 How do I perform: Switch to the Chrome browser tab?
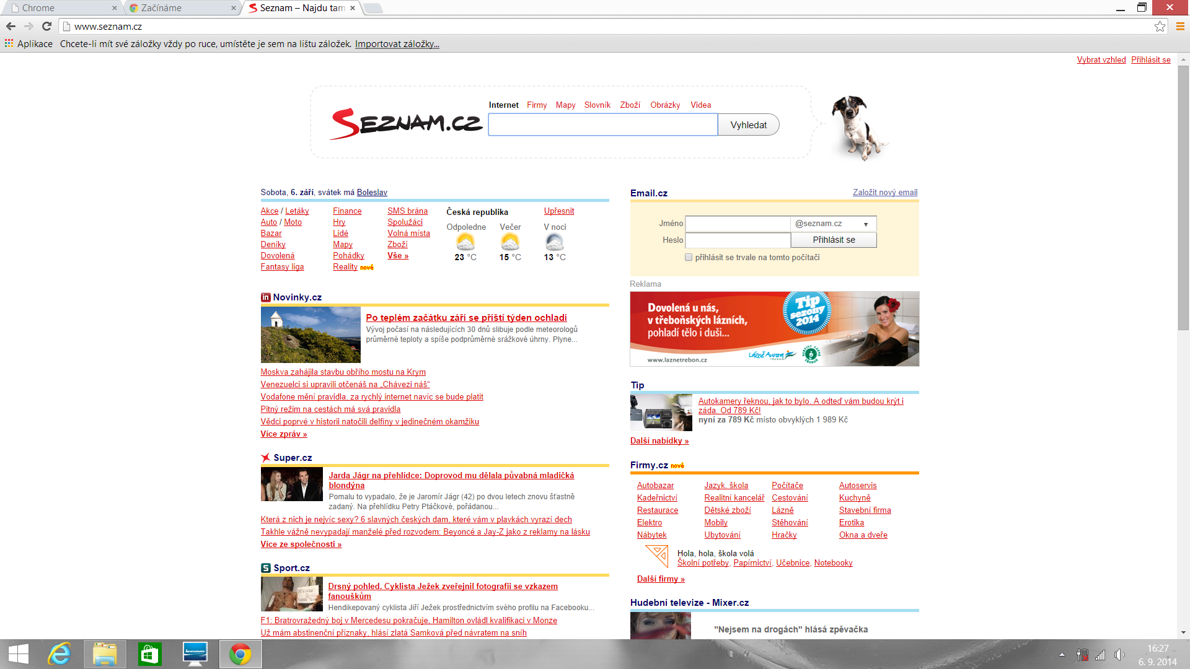[x=62, y=8]
